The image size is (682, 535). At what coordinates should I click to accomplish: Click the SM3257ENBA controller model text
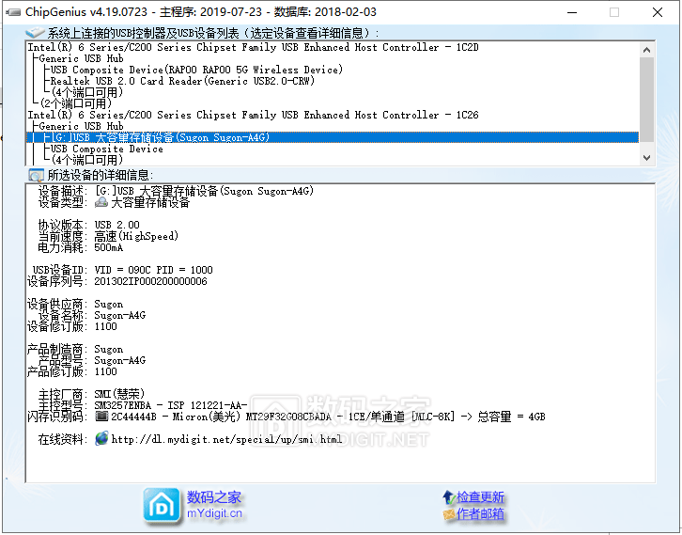171,405
